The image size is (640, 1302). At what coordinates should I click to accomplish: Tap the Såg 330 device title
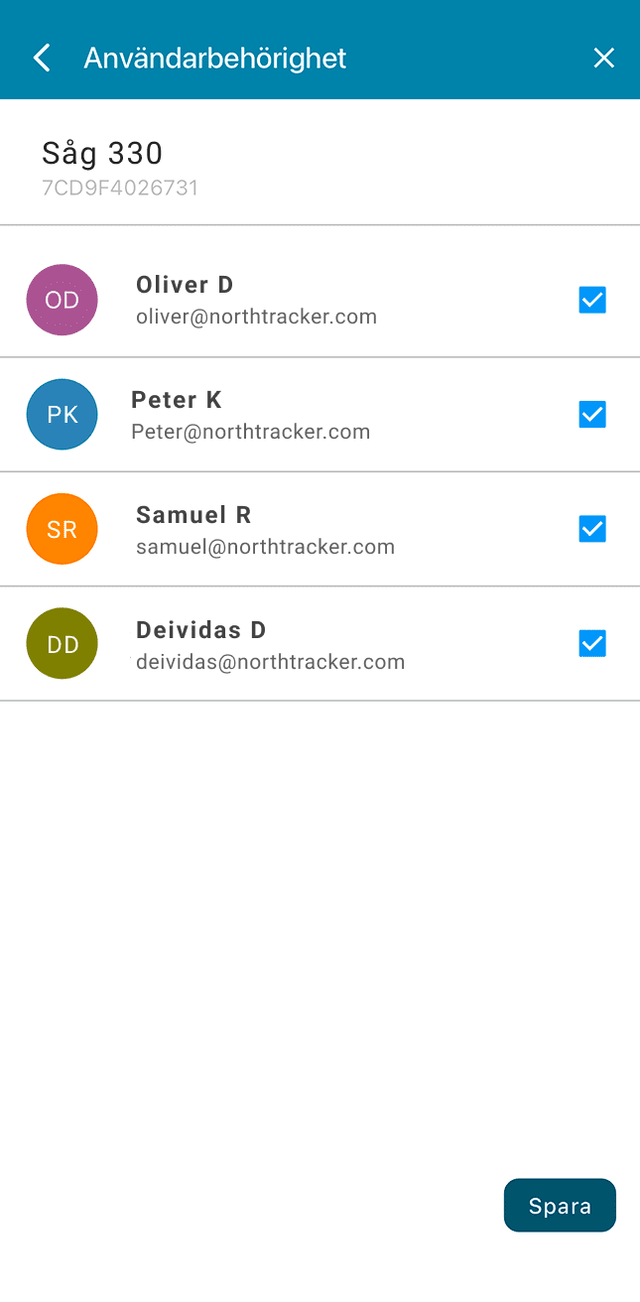pos(102,153)
